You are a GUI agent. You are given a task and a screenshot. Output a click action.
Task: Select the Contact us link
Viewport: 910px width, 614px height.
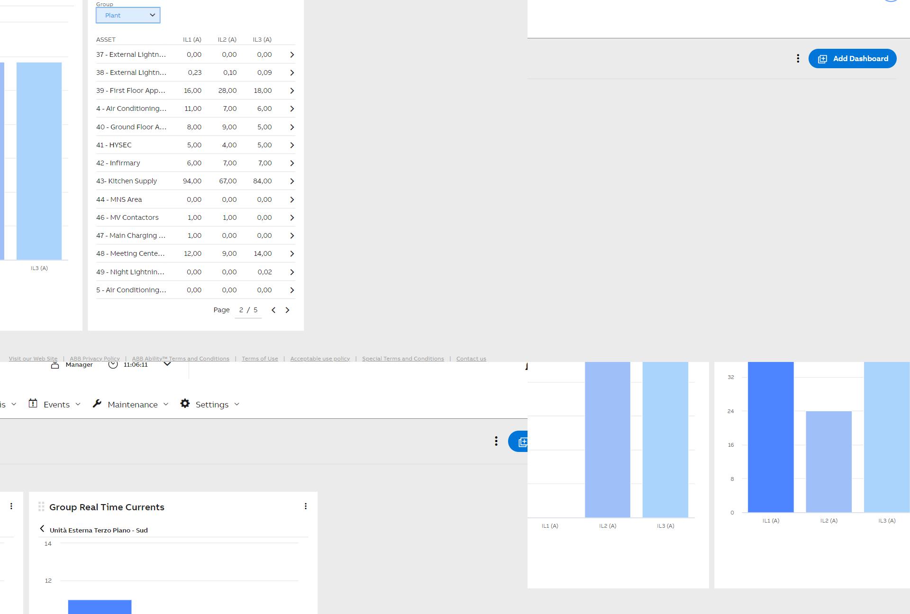pos(472,358)
